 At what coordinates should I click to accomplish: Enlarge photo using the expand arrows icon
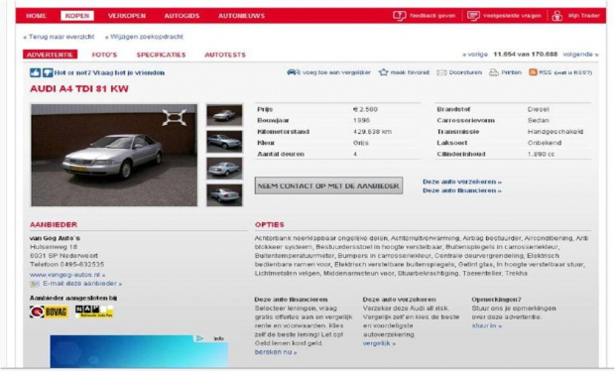pyautogui.click(x=175, y=118)
